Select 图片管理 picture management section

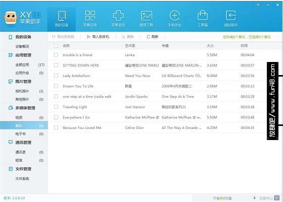click(20, 82)
